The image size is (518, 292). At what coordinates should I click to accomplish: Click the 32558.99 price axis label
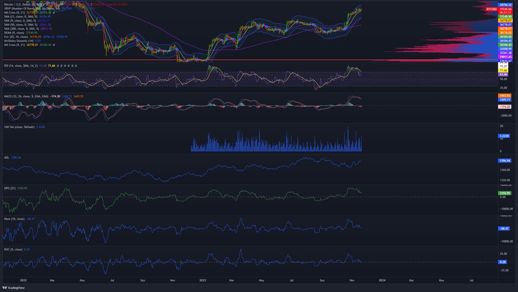[506, 49]
